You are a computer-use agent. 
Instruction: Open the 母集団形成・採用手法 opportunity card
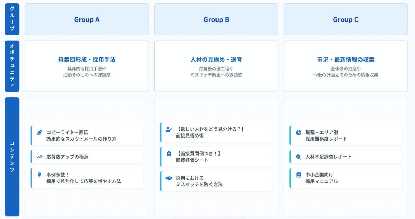pyautogui.click(x=87, y=66)
